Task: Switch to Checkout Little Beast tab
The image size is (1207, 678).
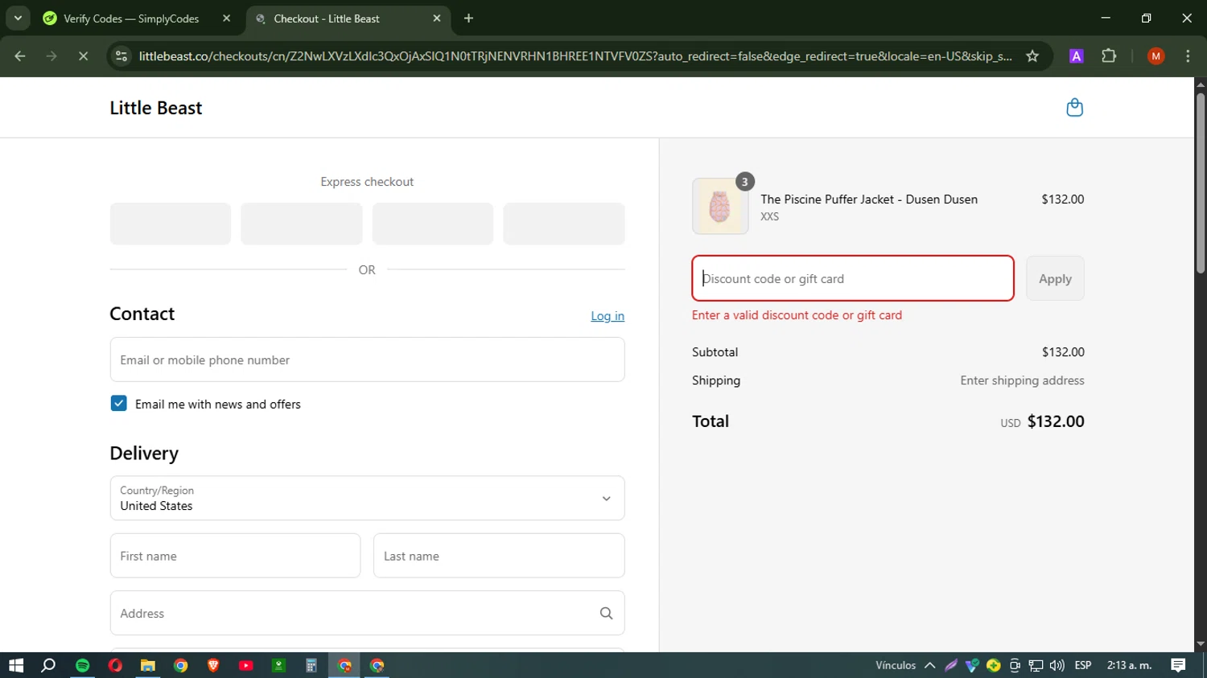Action: 348,18
